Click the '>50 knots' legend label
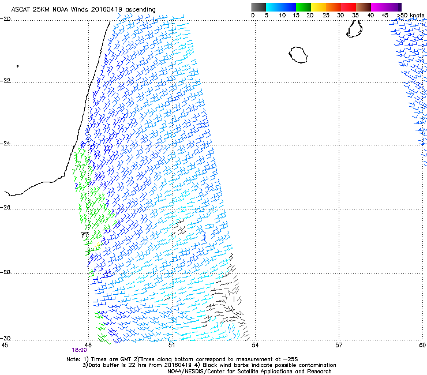This screenshot has width=427, height=375. (x=410, y=16)
